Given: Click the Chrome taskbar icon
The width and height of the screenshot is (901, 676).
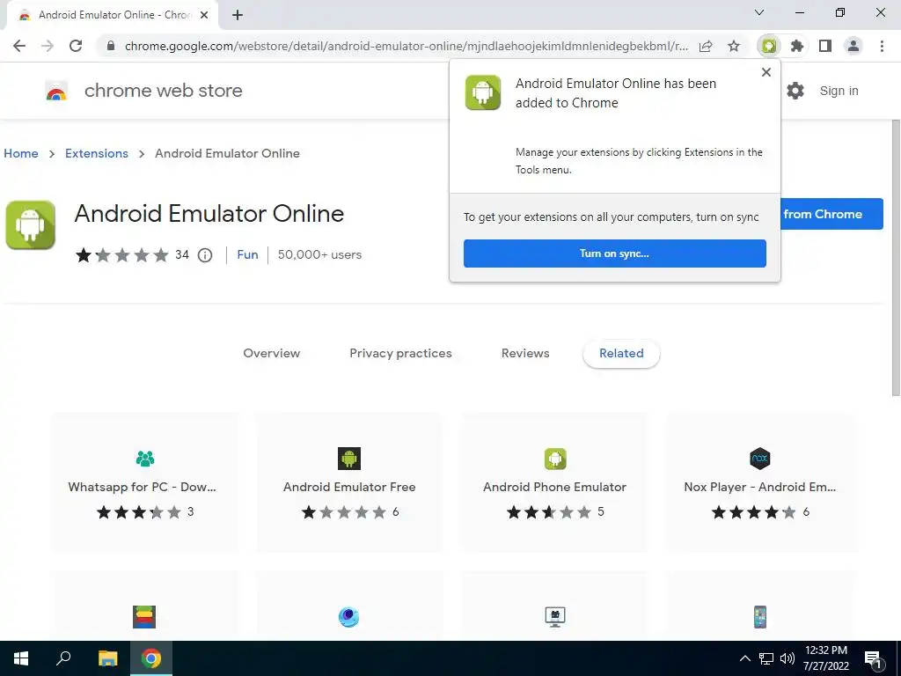Looking at the screenshot, I should 151,658.
